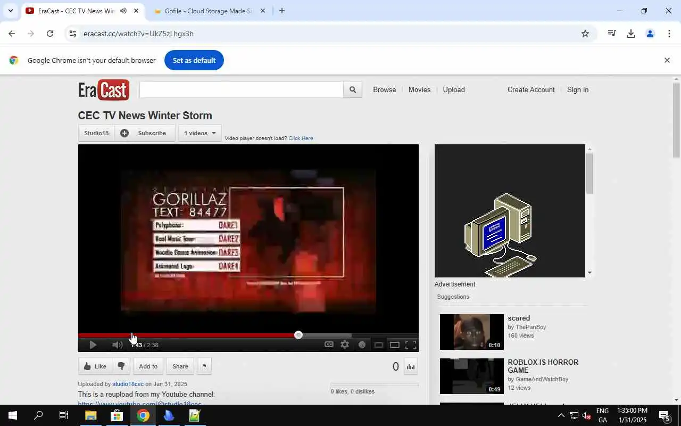Switch the player to small size
This screenshot has width=681, height=426.
[x=378, y=345]
